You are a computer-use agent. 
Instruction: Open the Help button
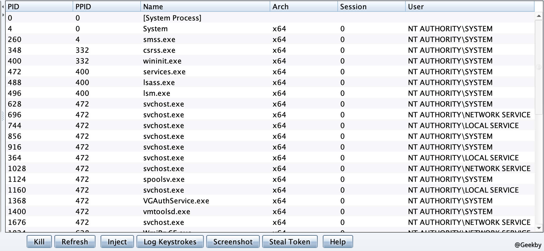coord(337,242)
